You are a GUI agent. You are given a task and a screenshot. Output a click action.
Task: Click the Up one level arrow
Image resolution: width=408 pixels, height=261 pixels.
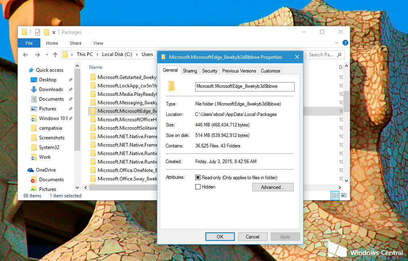click(x=55, y=55)
